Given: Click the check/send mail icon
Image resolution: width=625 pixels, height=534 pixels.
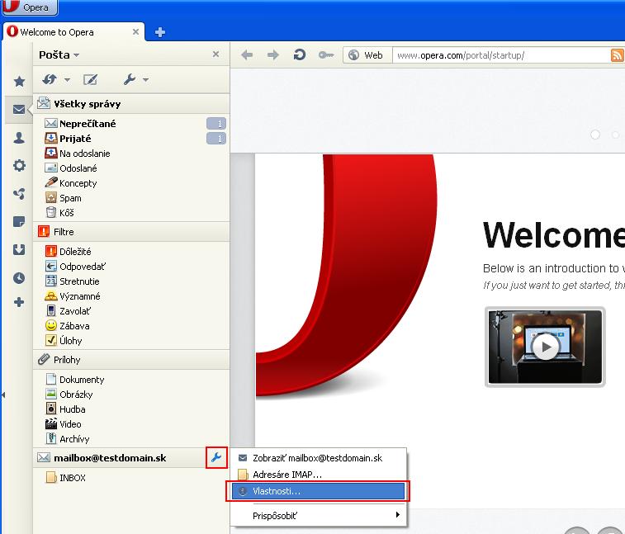Looking at the screenshot, I should point(50,80).
